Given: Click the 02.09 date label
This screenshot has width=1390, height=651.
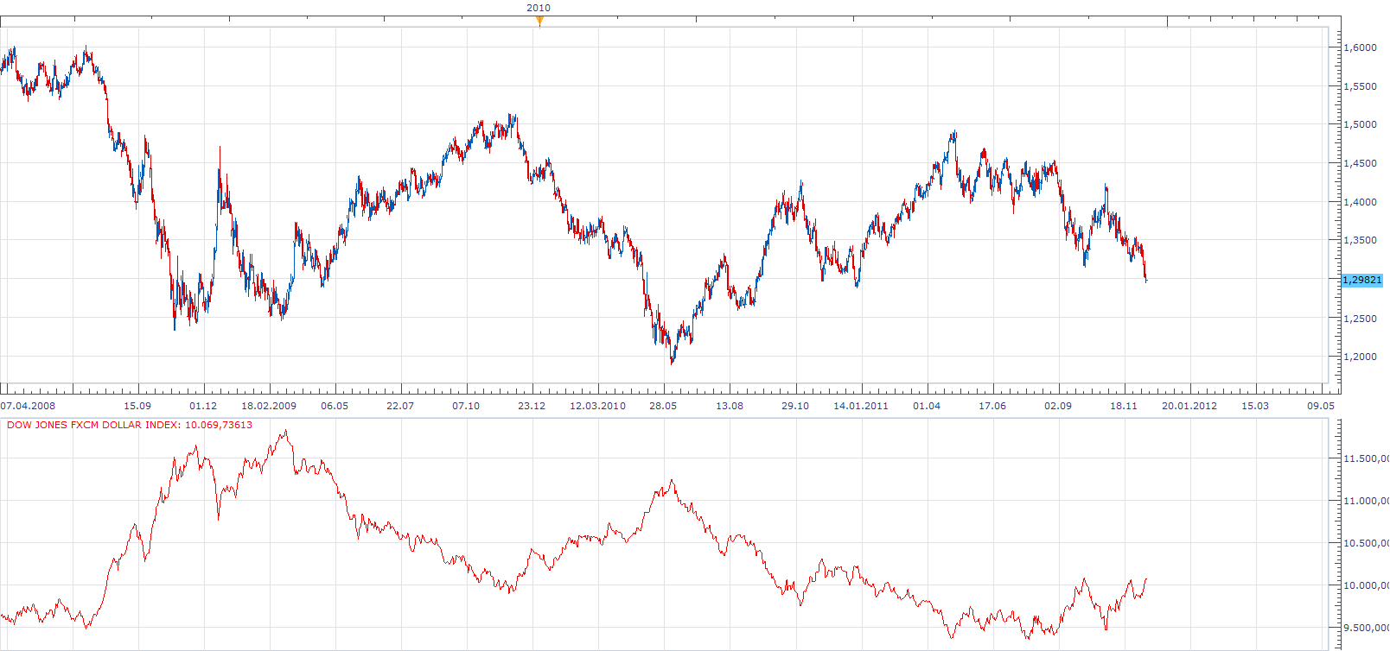Looking at the screenshot, I should (1058, 406).
